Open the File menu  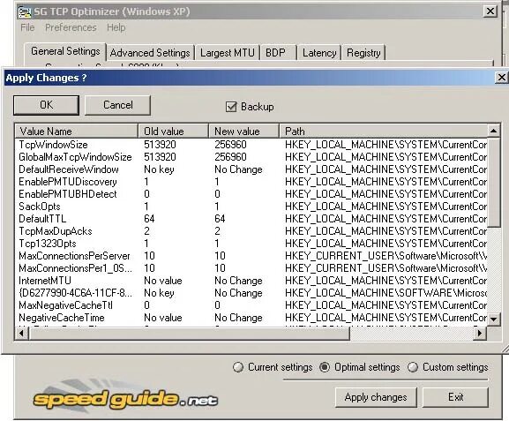pyautogui.click(x=27, y=27)
